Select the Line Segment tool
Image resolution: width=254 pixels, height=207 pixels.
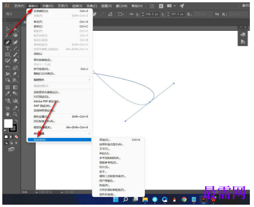coord(15,49)
